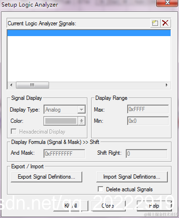
Task: Click the Close button
Action: point(108,206)
